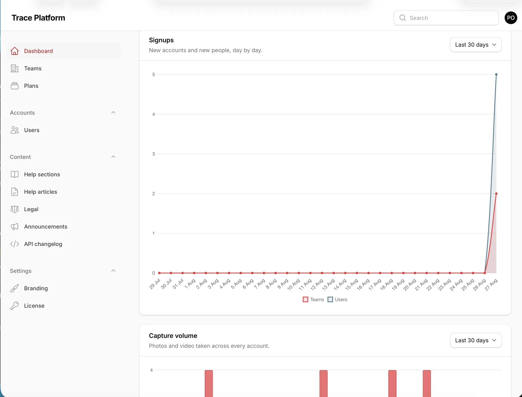522x397 pixels.
Task: Click the Plans card icon
Action: pos(15,86)
